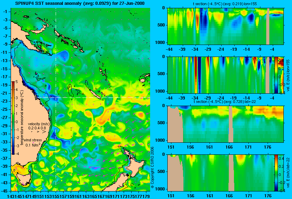Click the '5' value atop temperature color bar

point(16,82)
